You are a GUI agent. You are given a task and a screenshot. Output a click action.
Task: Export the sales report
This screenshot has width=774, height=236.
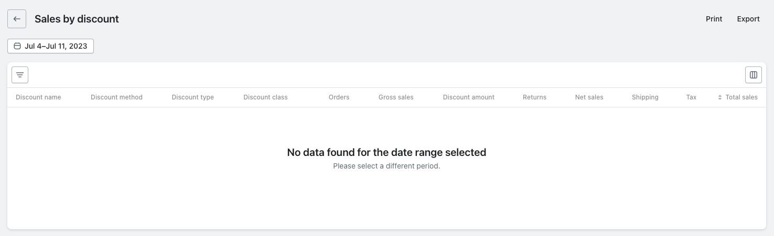pos(748,19)
